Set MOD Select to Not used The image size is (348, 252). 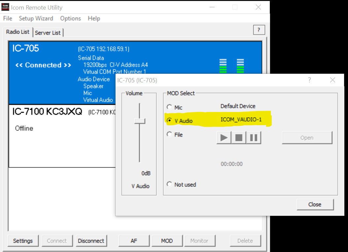[x=169, y=184]
